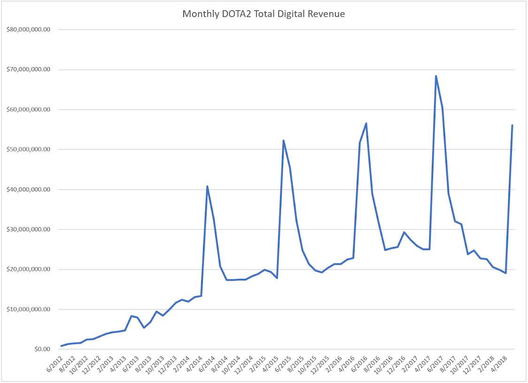Click the highest revenue peak in 2017
This screenshot has height=383, width=528.
coord(436,76)
